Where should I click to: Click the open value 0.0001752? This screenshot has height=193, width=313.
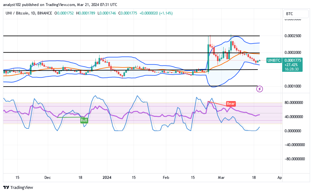[65, 13]
